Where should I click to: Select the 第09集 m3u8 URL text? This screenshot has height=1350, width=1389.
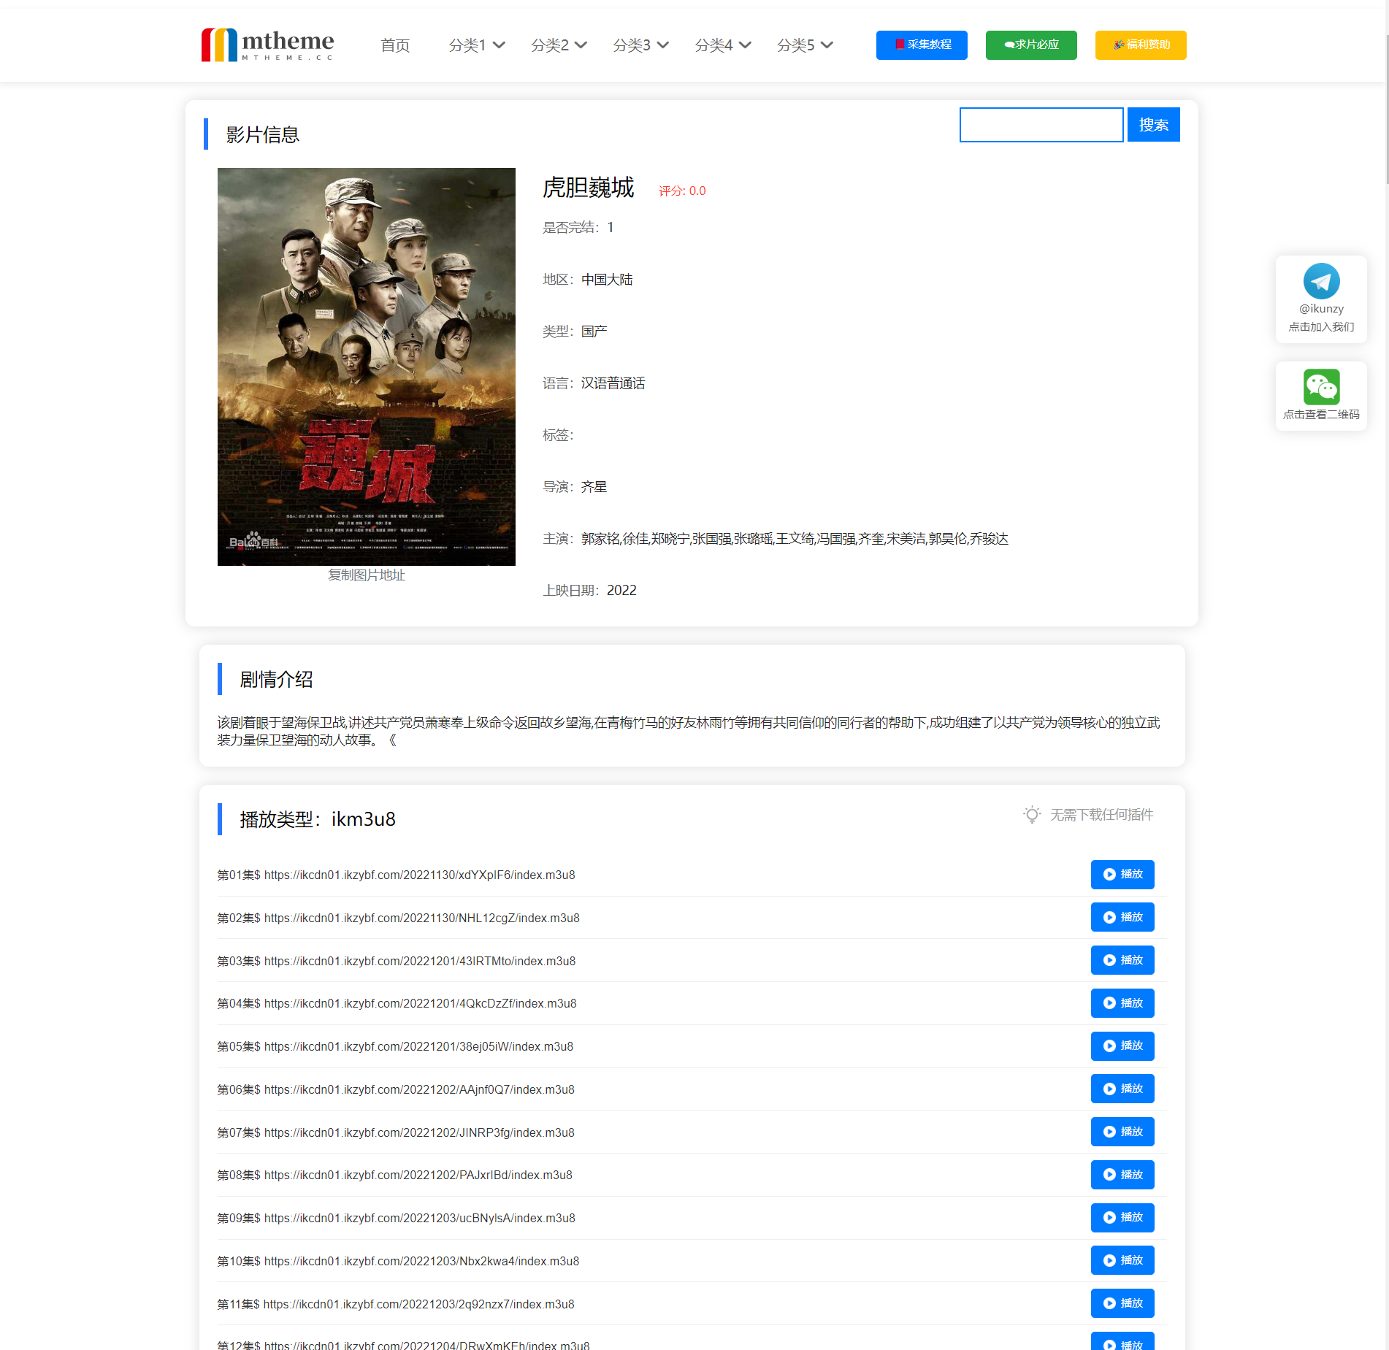tap(420, 1219)
